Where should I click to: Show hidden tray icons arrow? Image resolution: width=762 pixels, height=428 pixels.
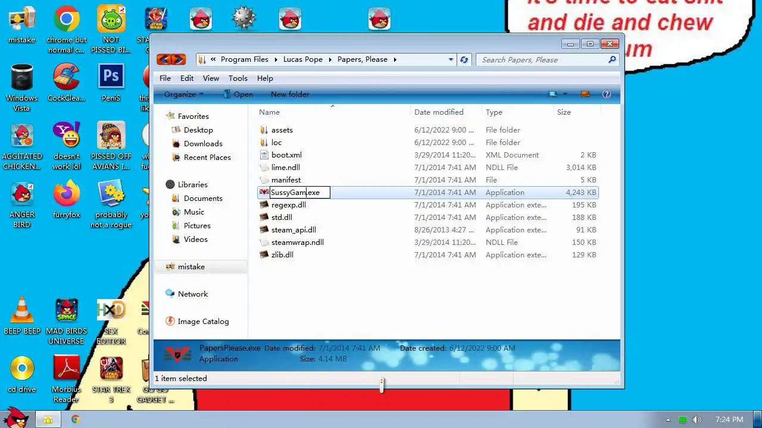[x=668, y=420]
